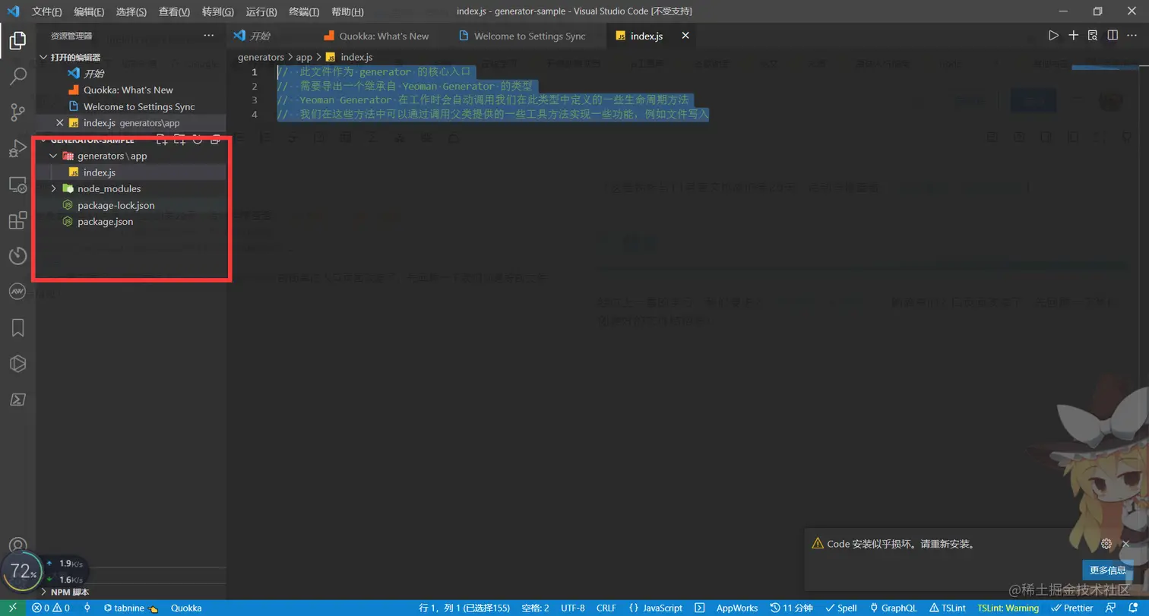Open errors and warnings count in status bar
Viewport: 1149px width, 616px height.
[x=50, y=608]
